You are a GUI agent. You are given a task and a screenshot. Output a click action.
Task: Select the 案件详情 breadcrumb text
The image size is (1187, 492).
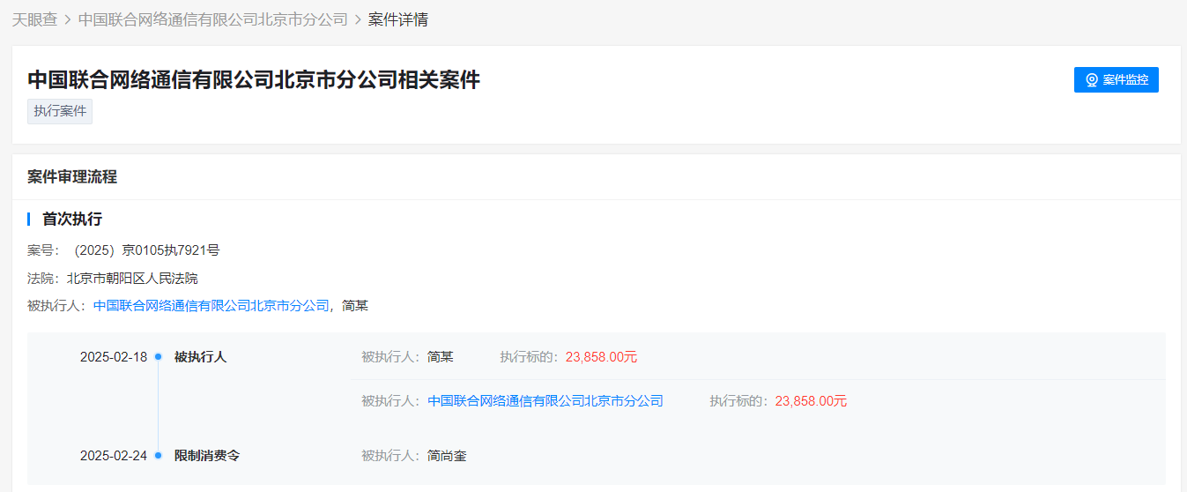click(x=398, y=19)
